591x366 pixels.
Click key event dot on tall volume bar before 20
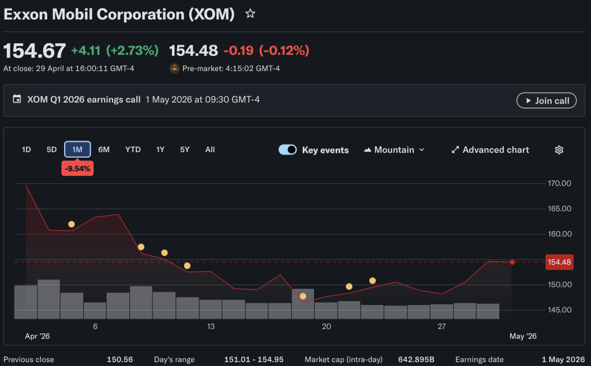pos(302,296)
